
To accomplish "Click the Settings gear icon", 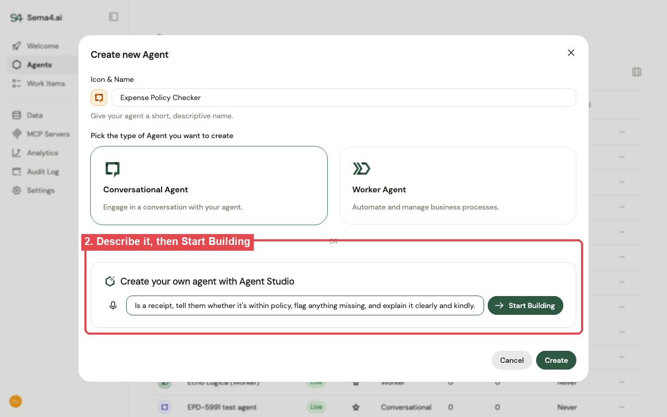I will pos(17,190).
